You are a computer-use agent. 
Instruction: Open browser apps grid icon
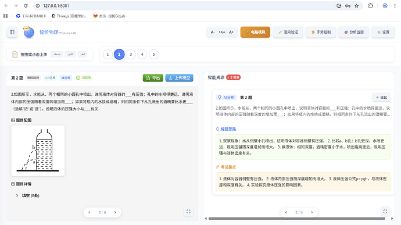tap(6, 16)
